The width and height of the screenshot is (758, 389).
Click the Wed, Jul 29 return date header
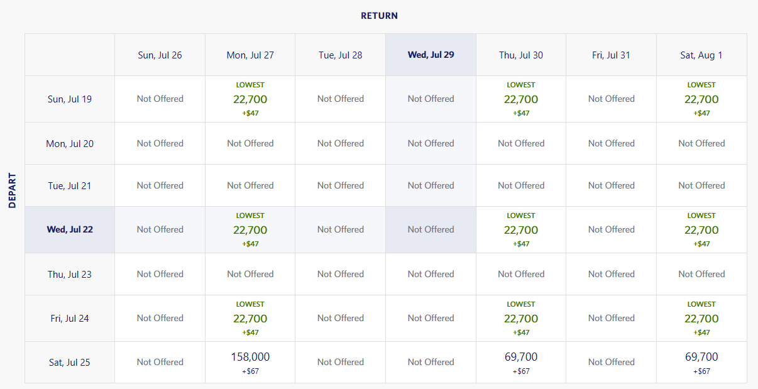click(431, 55)
